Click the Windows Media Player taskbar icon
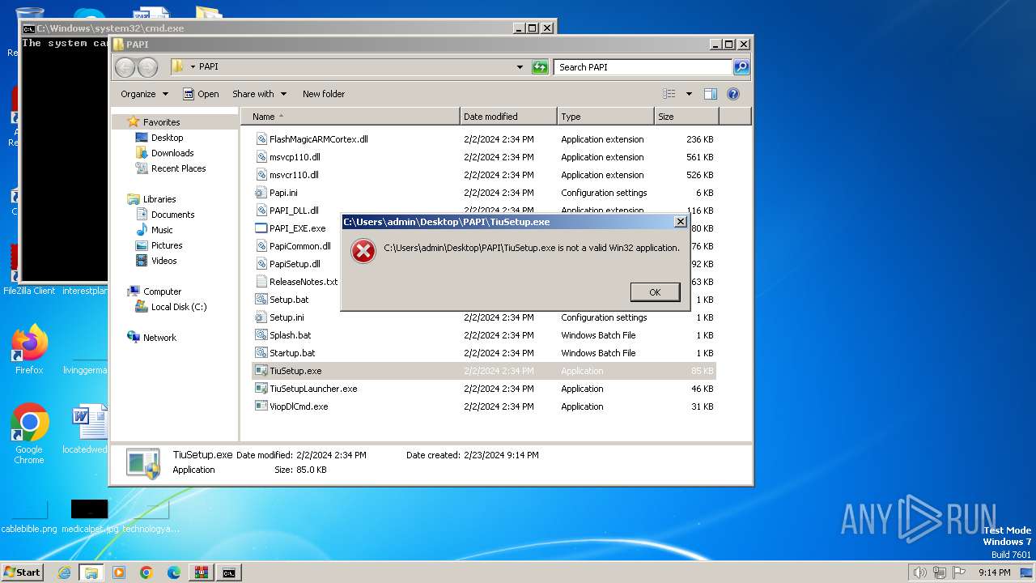This screenshot has width=1036, height=583. coord(119,572)
